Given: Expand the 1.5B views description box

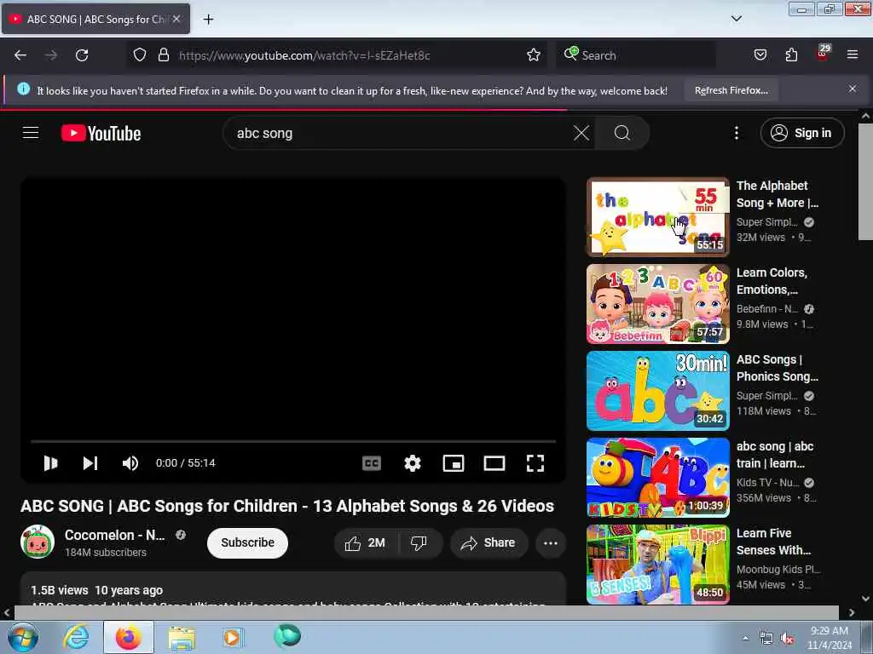Looking at the screenshot, I should pos(293,590).
